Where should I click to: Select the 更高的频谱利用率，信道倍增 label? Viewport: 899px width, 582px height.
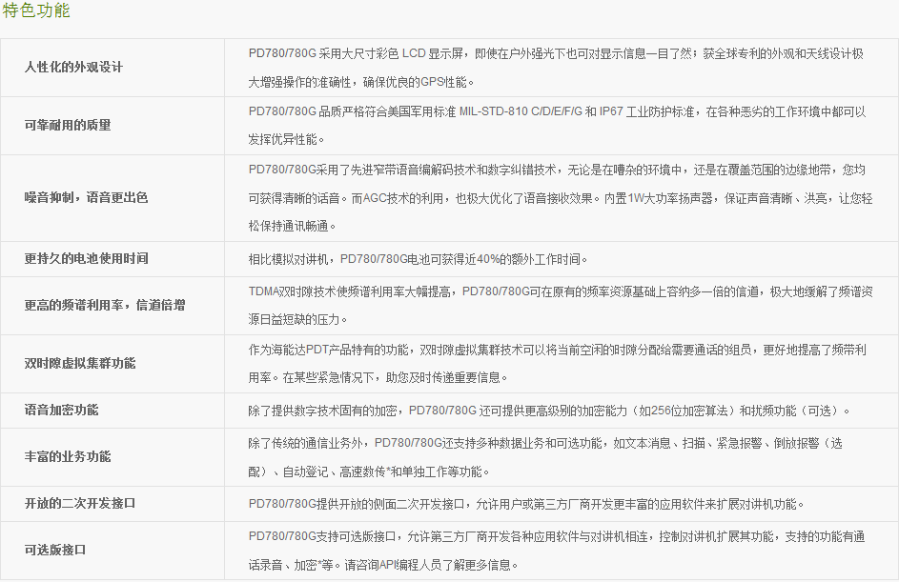click(x=105, y=306)
